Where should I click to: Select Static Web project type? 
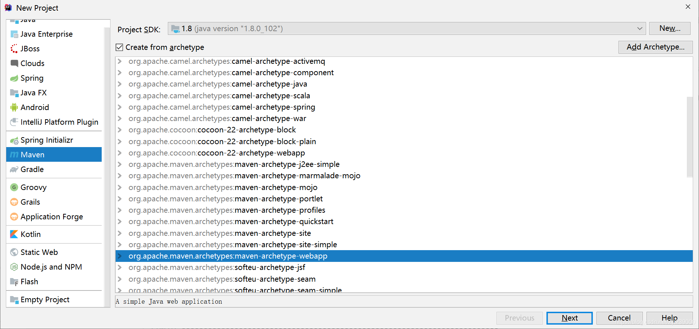tap(54, 252)
